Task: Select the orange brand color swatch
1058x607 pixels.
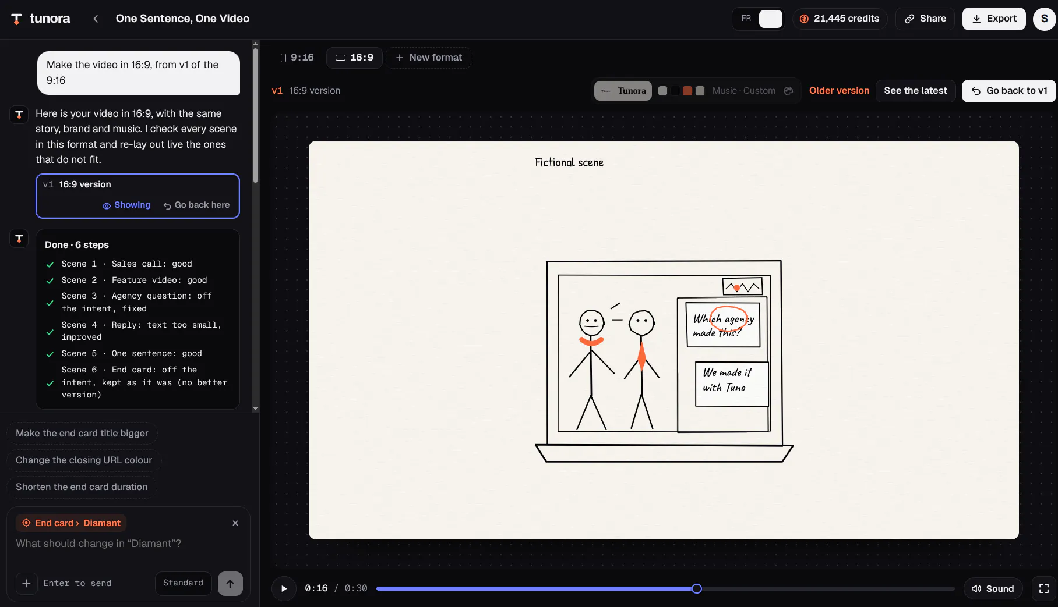Action: coord(687,91)
